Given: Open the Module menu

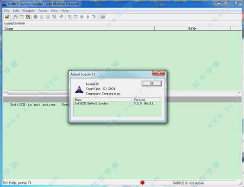Looking at the screenshot, I should coord(28,11).
